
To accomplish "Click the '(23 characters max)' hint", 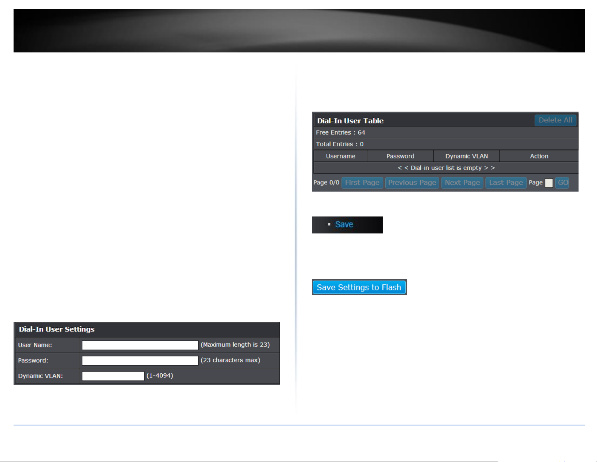I will coord(230,360).
